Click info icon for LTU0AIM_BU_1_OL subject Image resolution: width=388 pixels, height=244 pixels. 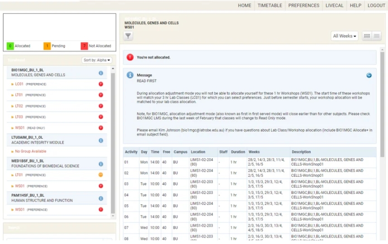(x=101, y=140)
